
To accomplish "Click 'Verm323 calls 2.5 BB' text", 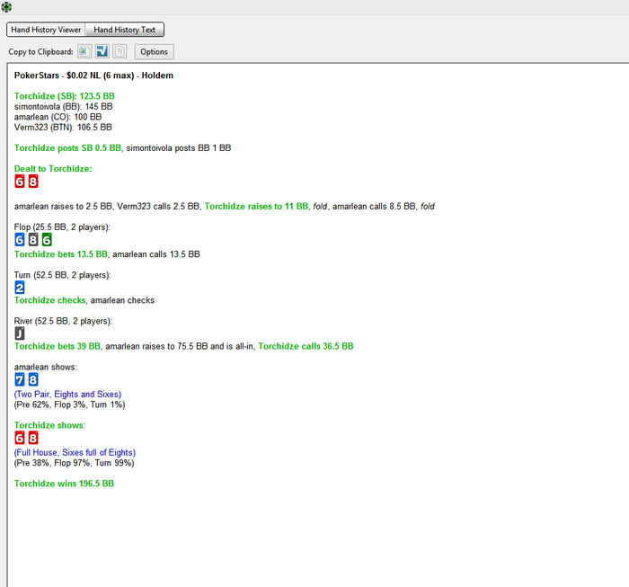I will pyautogui.click(x=158, y=206).
